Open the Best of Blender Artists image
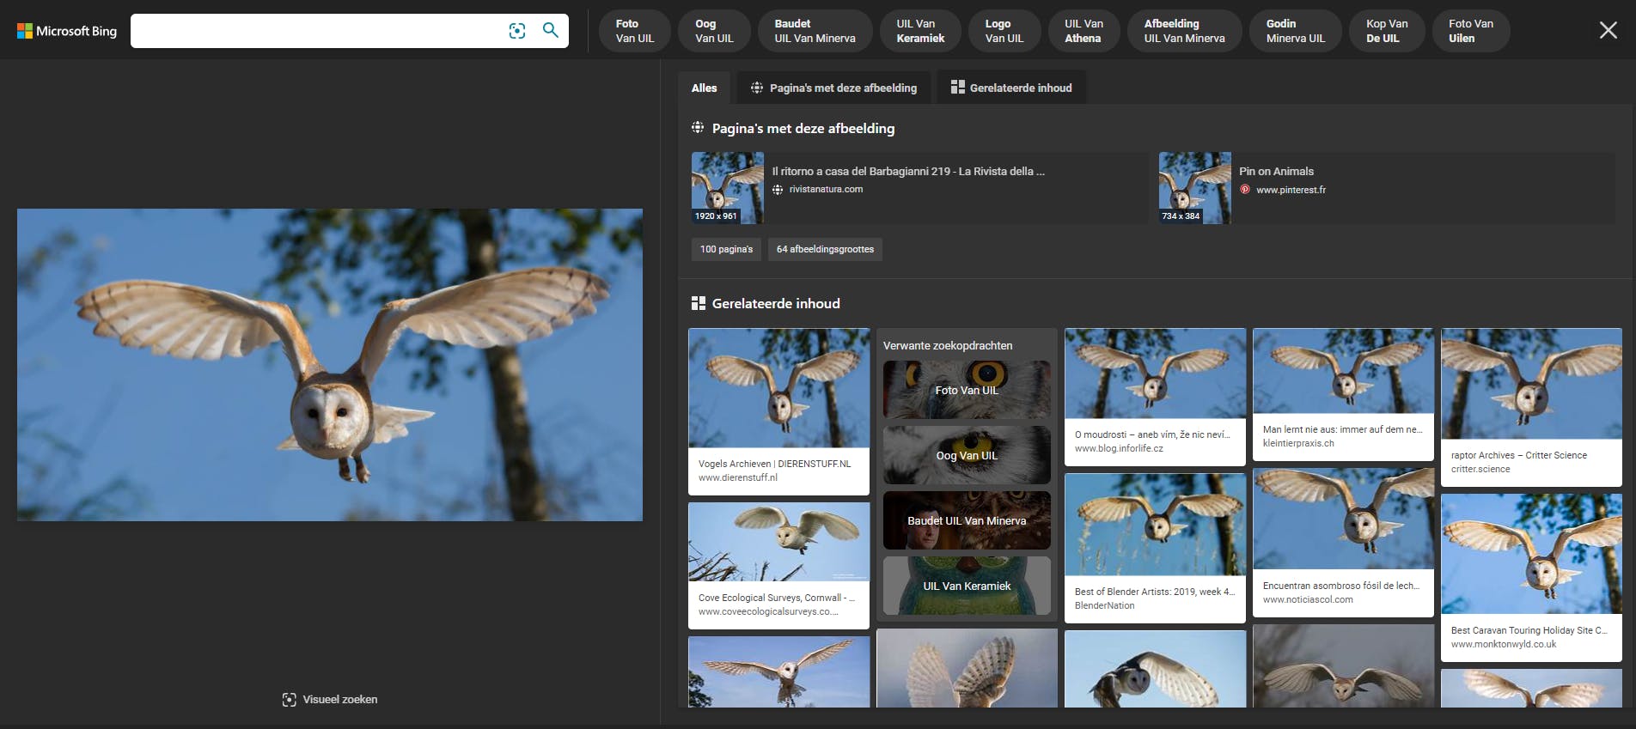Image resolution: width=1636 pixels, height=729 pixels. pos(1155,525)
